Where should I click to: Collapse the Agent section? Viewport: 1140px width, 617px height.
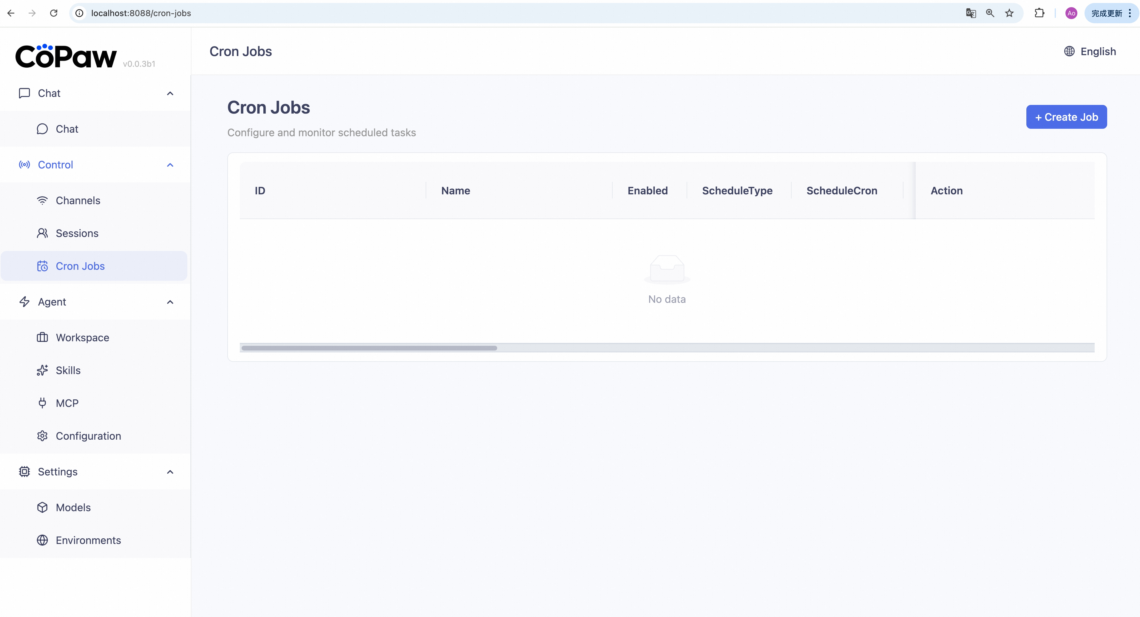(x=170, y=302)
